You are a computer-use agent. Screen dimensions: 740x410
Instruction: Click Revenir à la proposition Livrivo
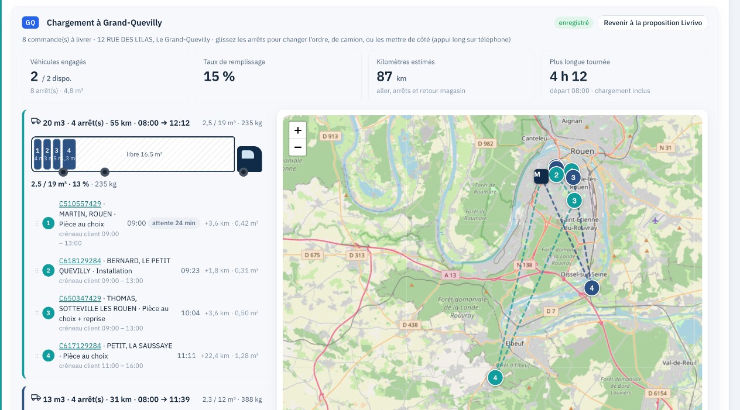pyautogui.click(x=653, y=23)
